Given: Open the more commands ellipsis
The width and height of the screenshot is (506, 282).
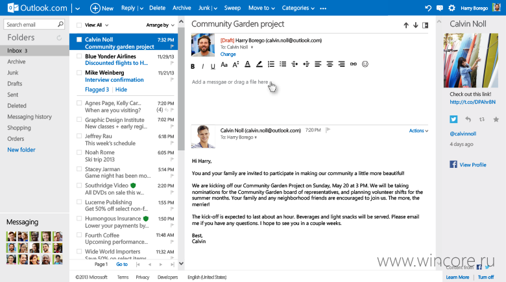Looking at the screenshot, I should point(323,8).
